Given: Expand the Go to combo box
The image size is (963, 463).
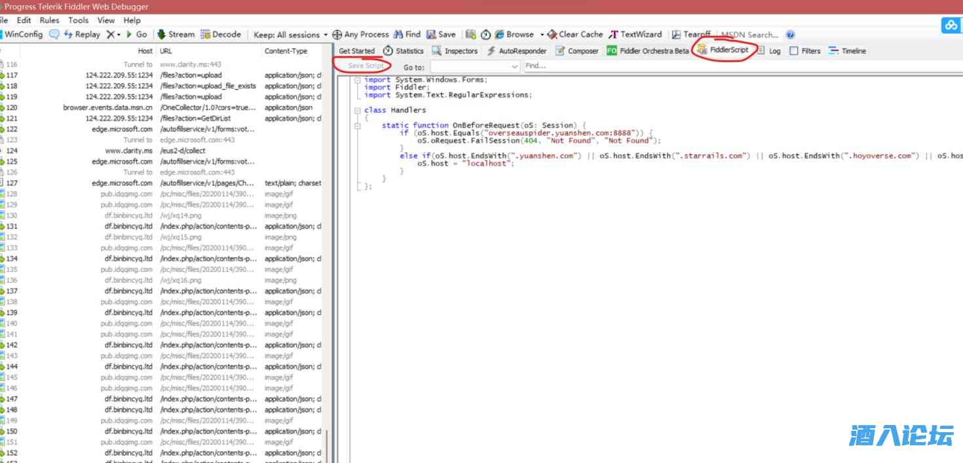Looking at the screenshot, I should (514, 67).
